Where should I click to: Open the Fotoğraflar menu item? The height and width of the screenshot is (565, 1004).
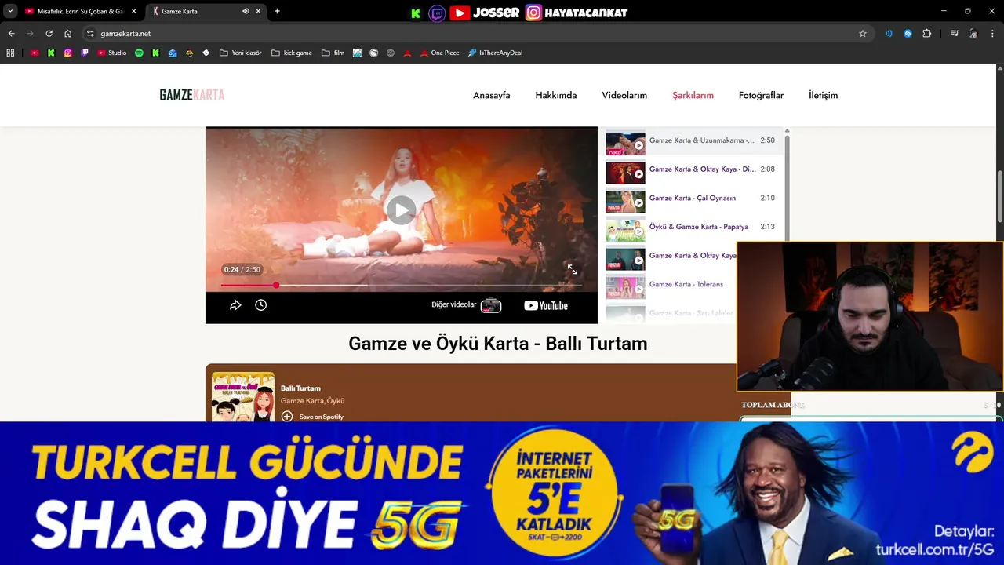(x=761, y=95)
